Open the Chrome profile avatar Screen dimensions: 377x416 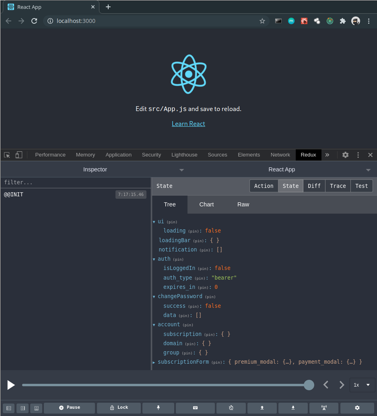[356, 21]
